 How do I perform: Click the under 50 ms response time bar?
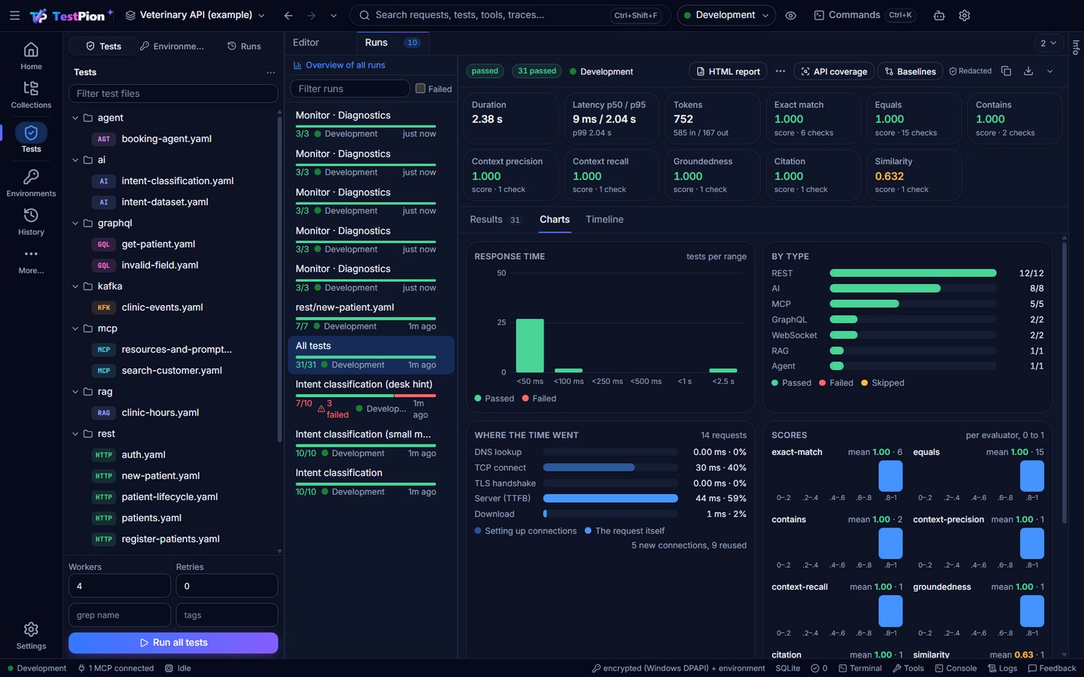pos(530,345)
